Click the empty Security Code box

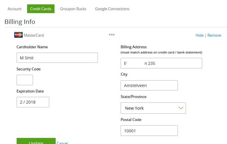[25, 80]
